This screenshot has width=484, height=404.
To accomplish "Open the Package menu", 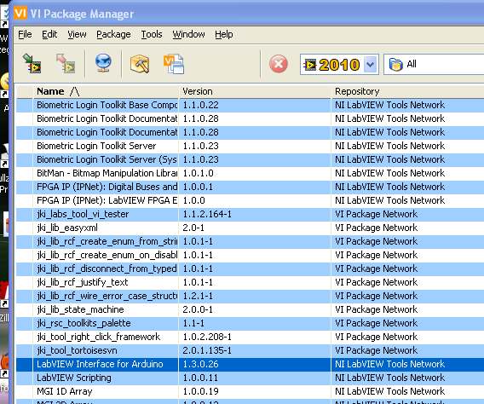I will (113, 34).
